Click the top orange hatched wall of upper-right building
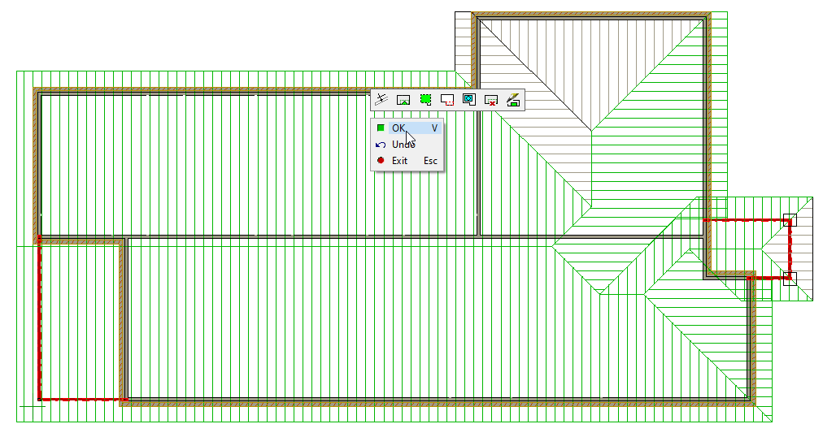 click(x=590, y=15)
